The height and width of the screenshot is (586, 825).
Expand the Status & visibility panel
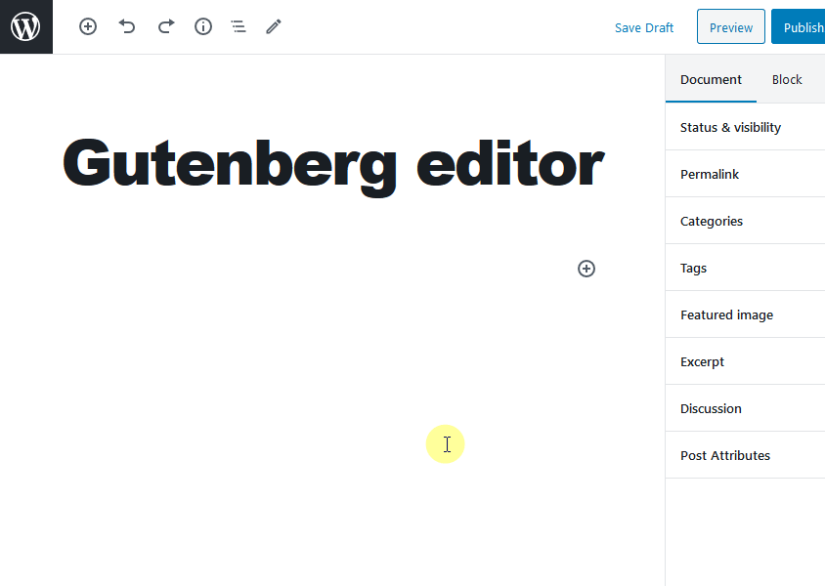pos(730,127)
